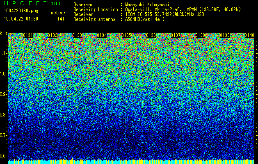The image size is (258, 164).
Task: Click the timestamp 10.04.22 01:30
Action: [x=21, y=19]
